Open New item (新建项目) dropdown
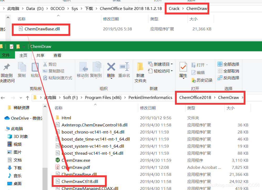 point(160,64)
